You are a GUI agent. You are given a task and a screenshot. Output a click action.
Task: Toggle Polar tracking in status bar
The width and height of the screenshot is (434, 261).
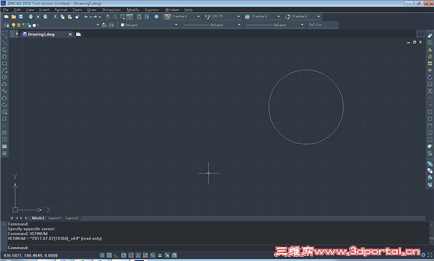point(124,255)
